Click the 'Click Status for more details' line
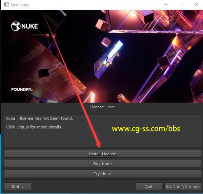203x194 pixels. pyautogui.click(x=34, y=127)
